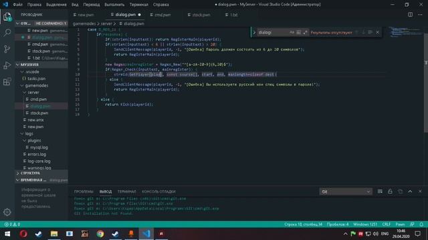Open the Терминал menu

(x=139, y=5)
